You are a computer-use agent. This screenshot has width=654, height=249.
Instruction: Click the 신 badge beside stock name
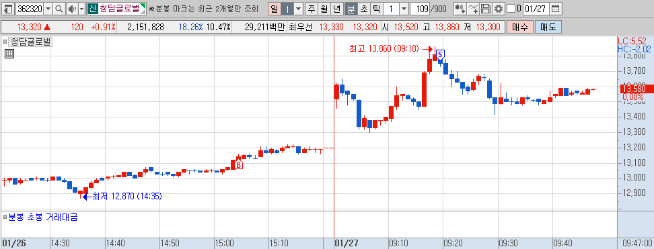[93, 8]
